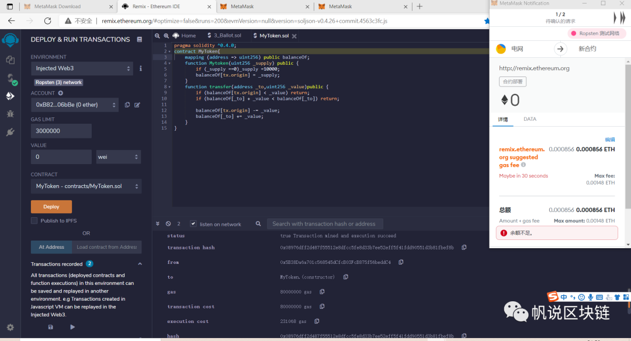Copy the account address to clipboard

tap(127, 105)
